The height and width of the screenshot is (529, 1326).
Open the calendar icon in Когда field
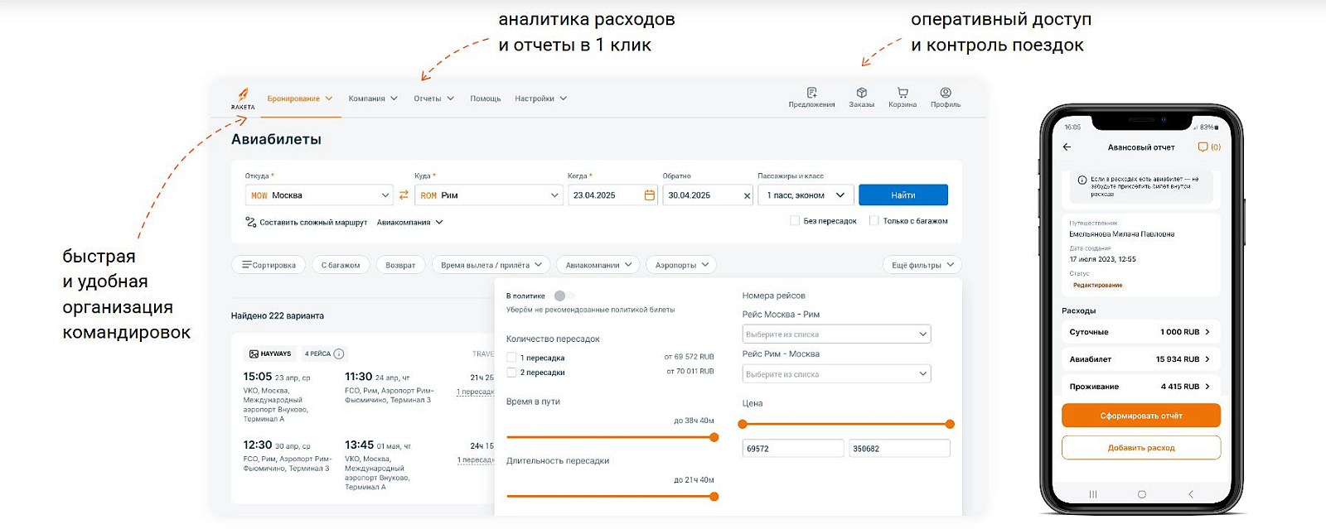pyautogui.click(x=649, y=195)
